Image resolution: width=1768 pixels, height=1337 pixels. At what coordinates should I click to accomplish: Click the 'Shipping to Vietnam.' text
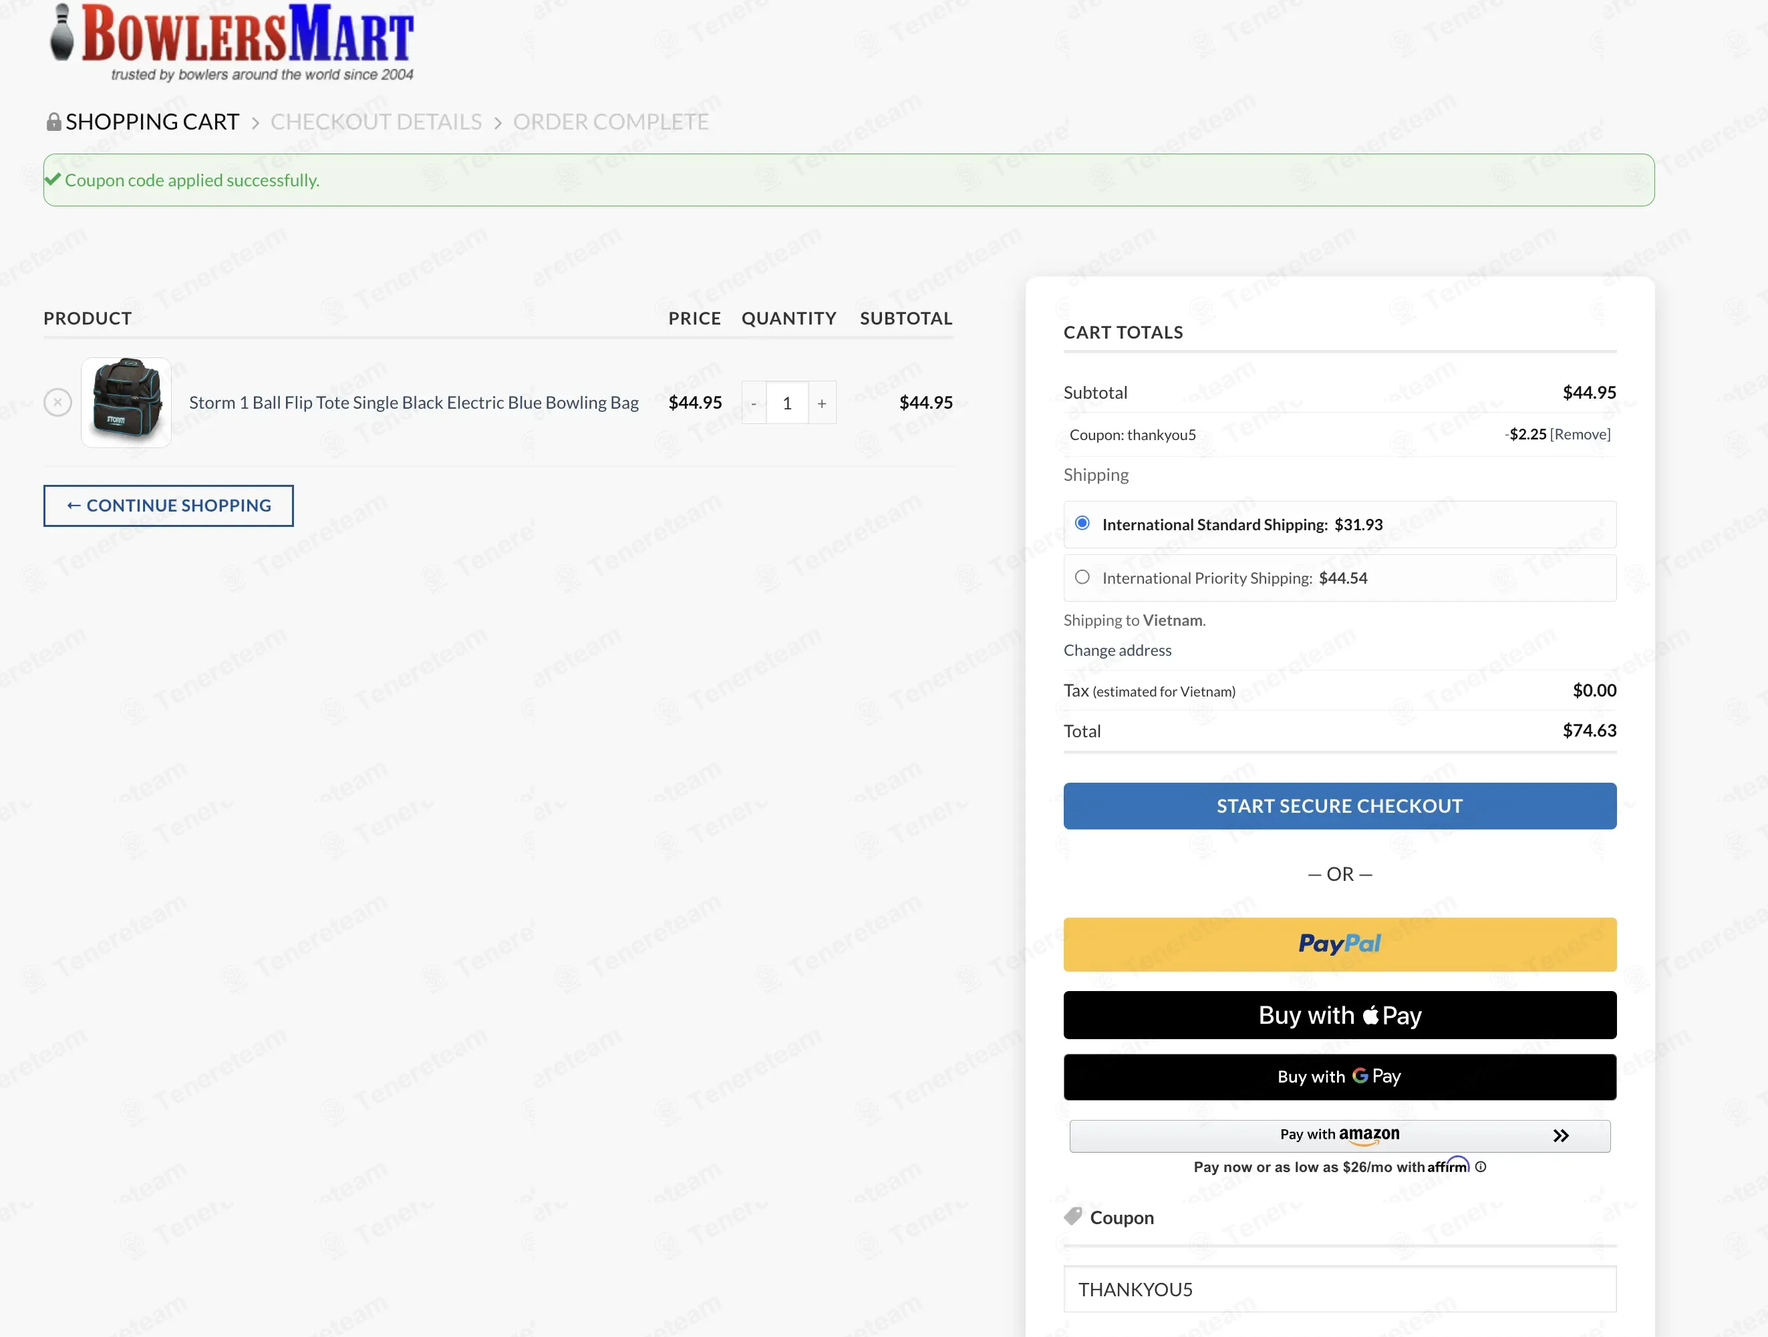[x=1134, y=620]
